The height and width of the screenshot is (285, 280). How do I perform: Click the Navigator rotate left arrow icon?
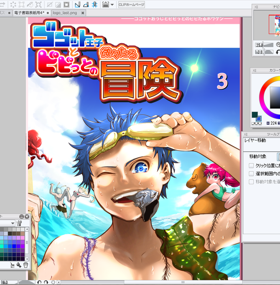(x=278, y=52)
